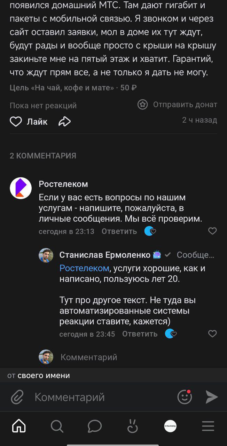Viewport: 227px width, 446px height.
Task: Open the home feed via house icon
Action: (18, 426)
